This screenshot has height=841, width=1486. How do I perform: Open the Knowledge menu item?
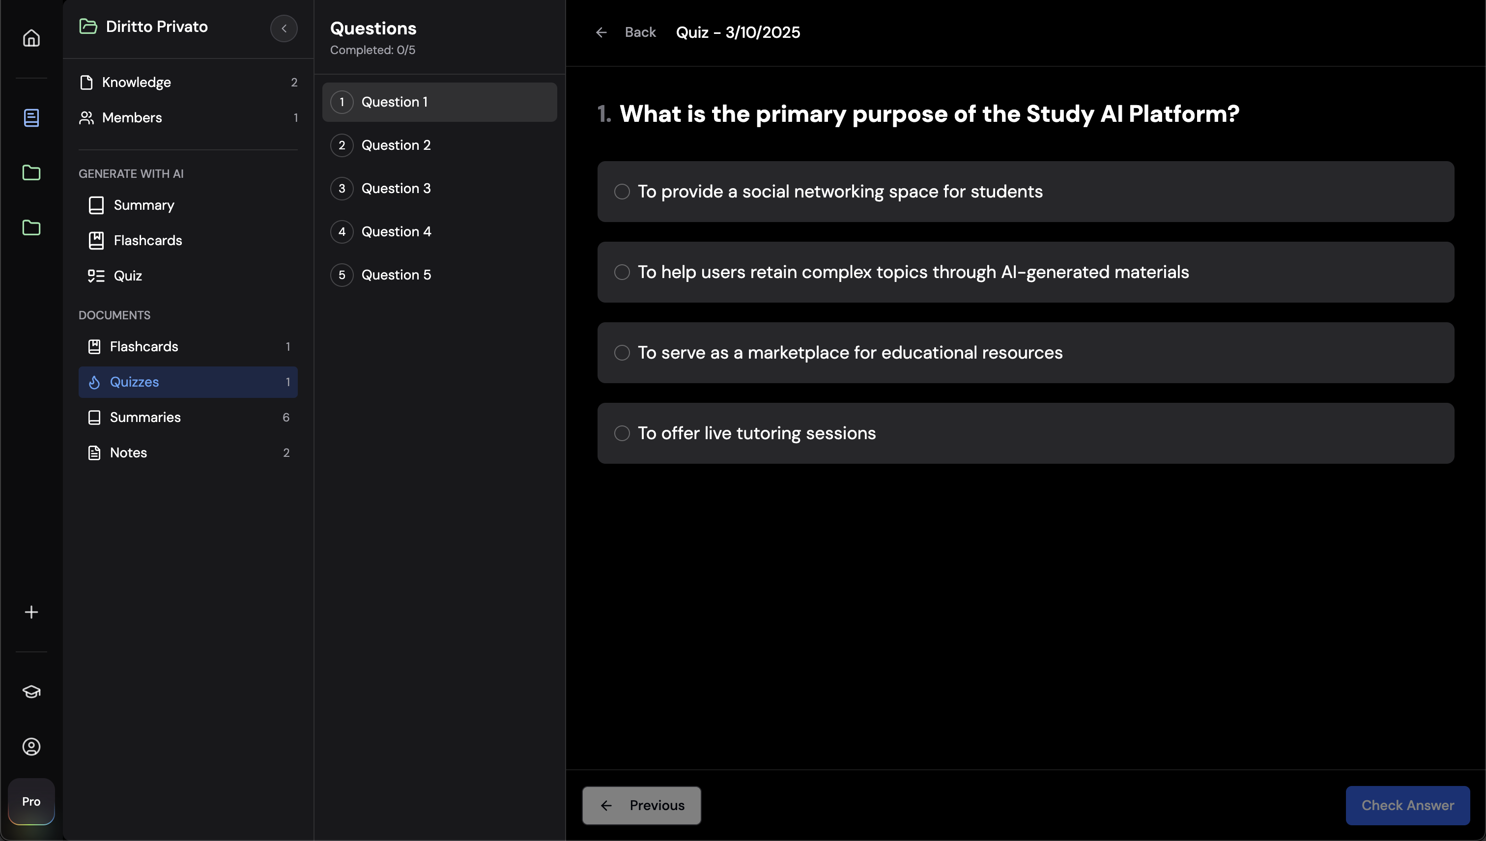[x=136, y=82]
